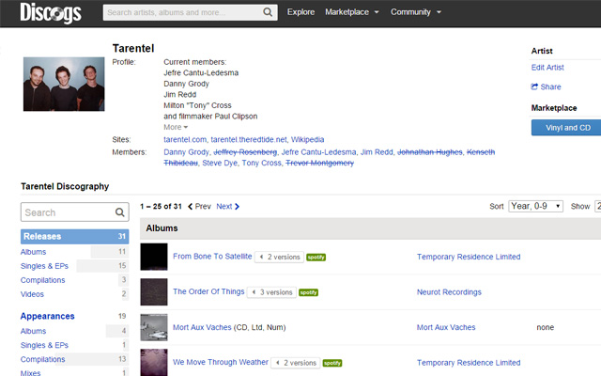Expand 2 versions of From Bone To Satellite
The height and width of the screenshot is (376, 601).
(280, 257)
